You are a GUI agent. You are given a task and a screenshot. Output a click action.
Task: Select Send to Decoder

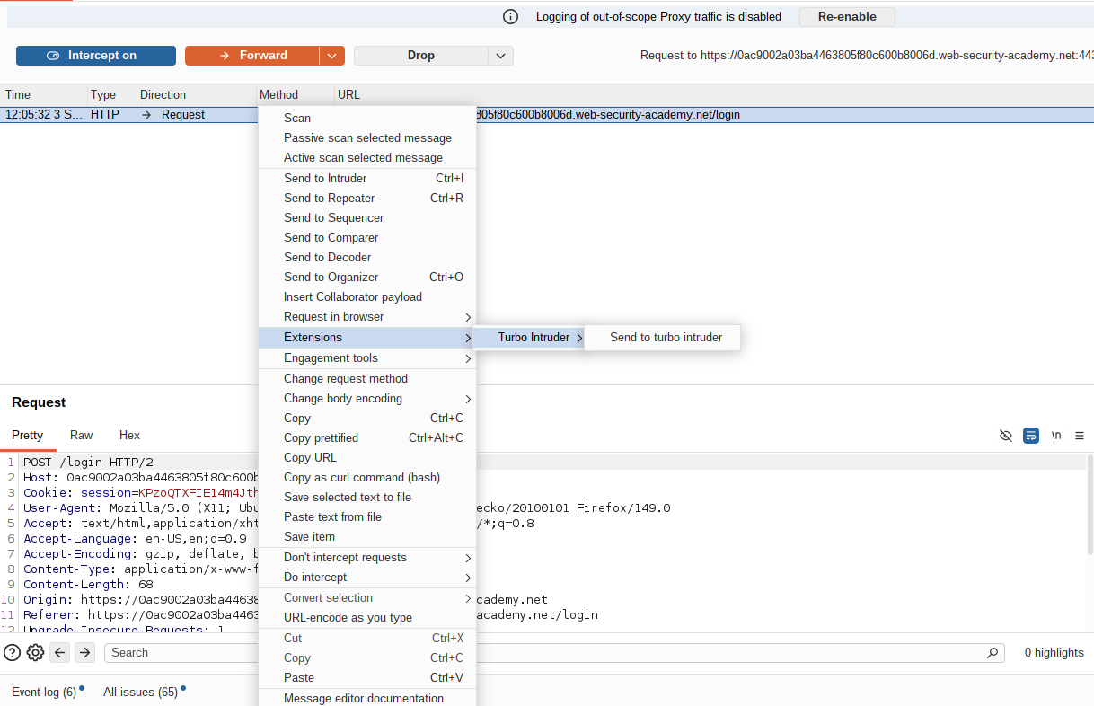(367, 257)
